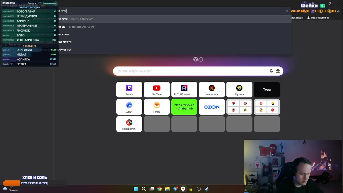Open the green kick.com/habarhub tile
The image size is (343, 193).
coord(184,107)
